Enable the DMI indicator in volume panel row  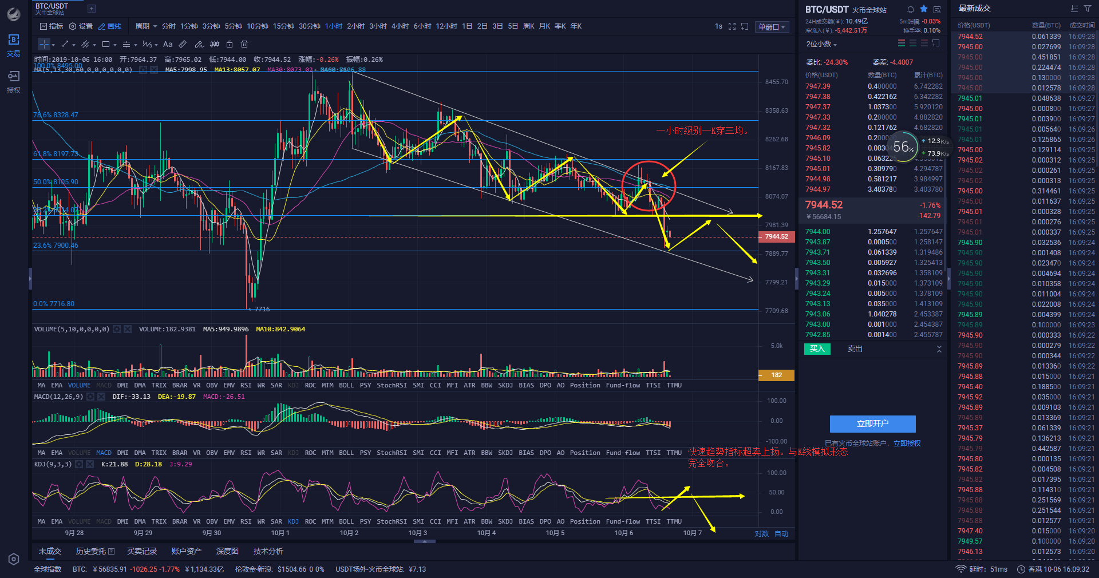click(x=122, y=385)
